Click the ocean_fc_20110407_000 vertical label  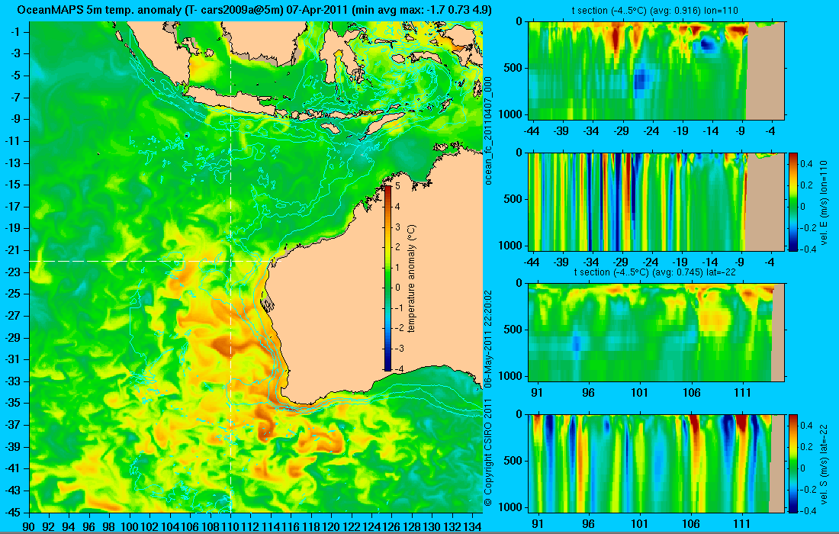[488, 130]
